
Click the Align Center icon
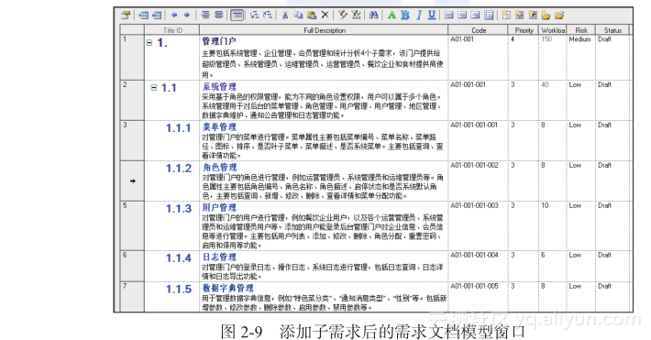click(462, 16)
